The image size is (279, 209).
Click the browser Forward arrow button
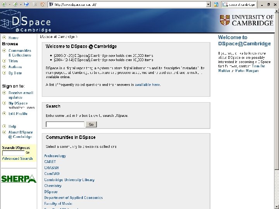15,4
